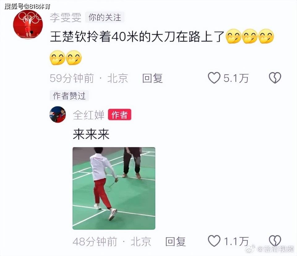Viewport: 297px width, 256px height.
Task: Click the 你的关注 tag
Action: click(105, 17)
